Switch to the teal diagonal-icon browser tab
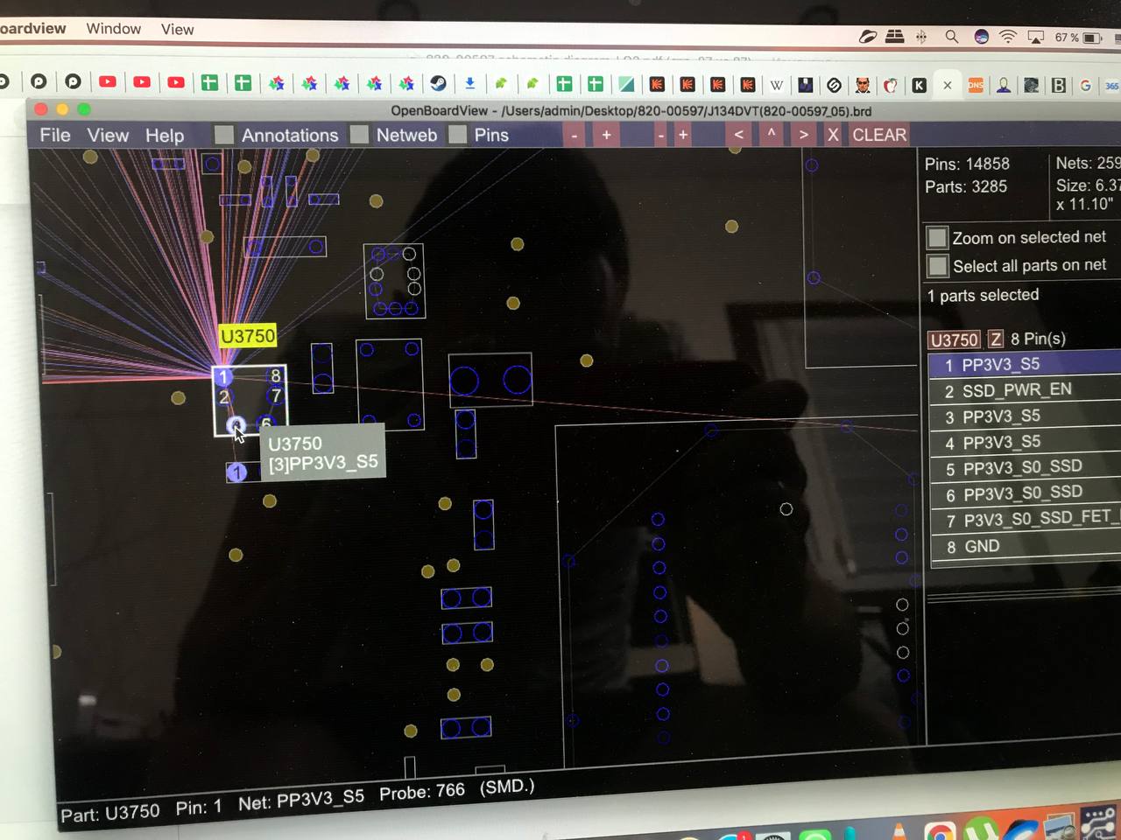 click(x=626, y=84)
